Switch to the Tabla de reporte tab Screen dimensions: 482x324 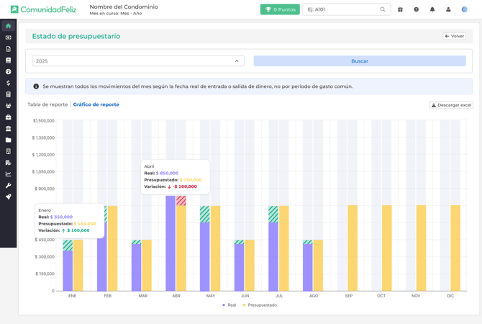click(47, 104)
